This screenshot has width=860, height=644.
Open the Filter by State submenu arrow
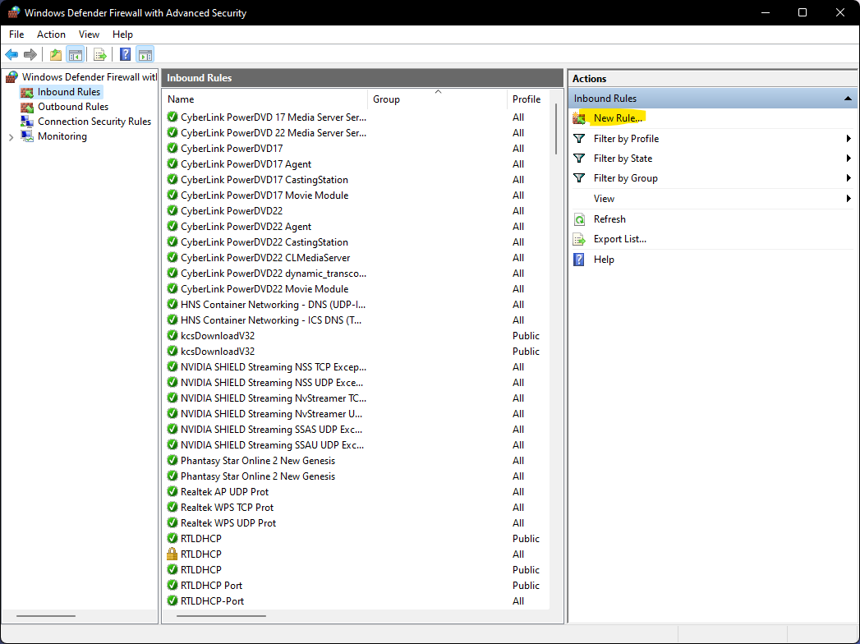coord(849,159)
